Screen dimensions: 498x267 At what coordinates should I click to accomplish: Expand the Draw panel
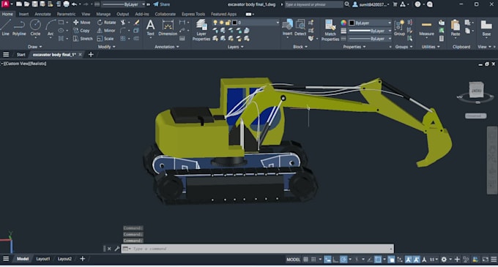pyautogui.click(x=34, y=47)
